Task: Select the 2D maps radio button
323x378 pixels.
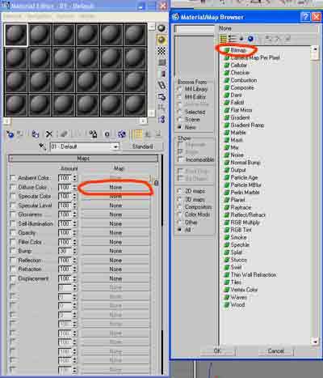Action: [x=179, y=191]
